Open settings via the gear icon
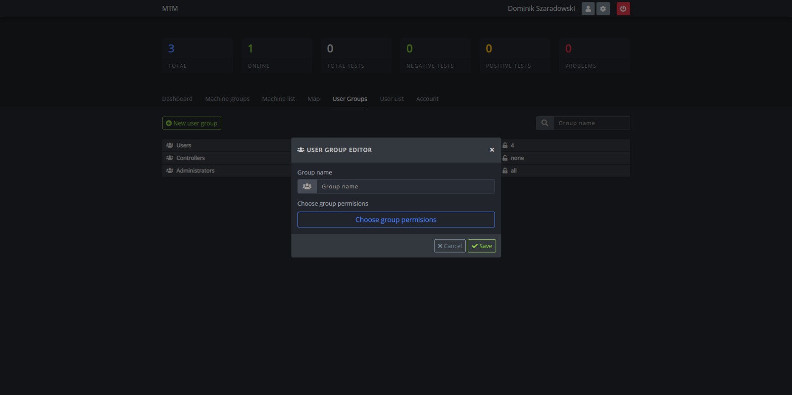The width and height of the screenshot is (792, 395). pyautogui.click(x=603, y=9)
